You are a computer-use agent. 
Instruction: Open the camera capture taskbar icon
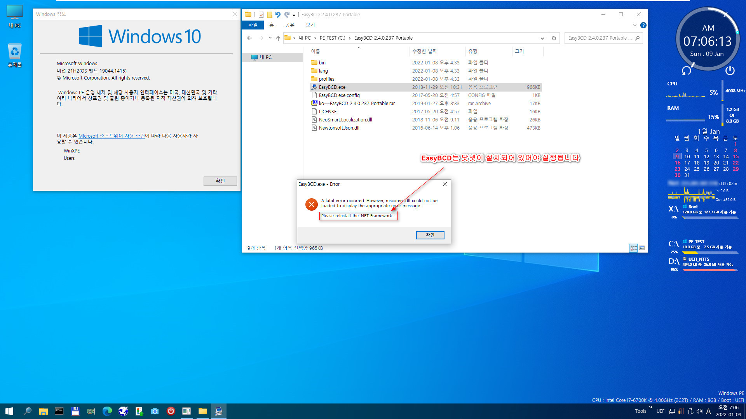click(155, 411)
